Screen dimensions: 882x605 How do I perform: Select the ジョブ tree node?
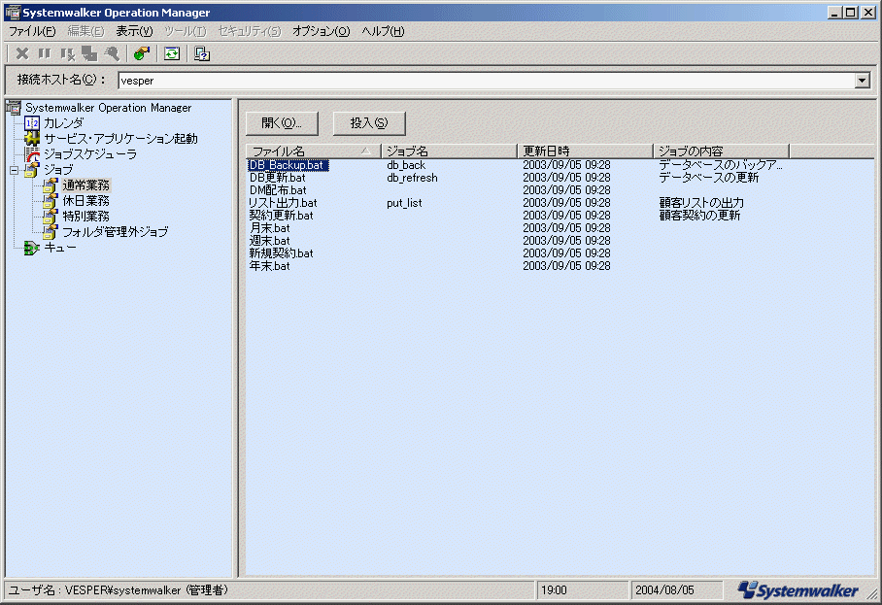[58, 170]
